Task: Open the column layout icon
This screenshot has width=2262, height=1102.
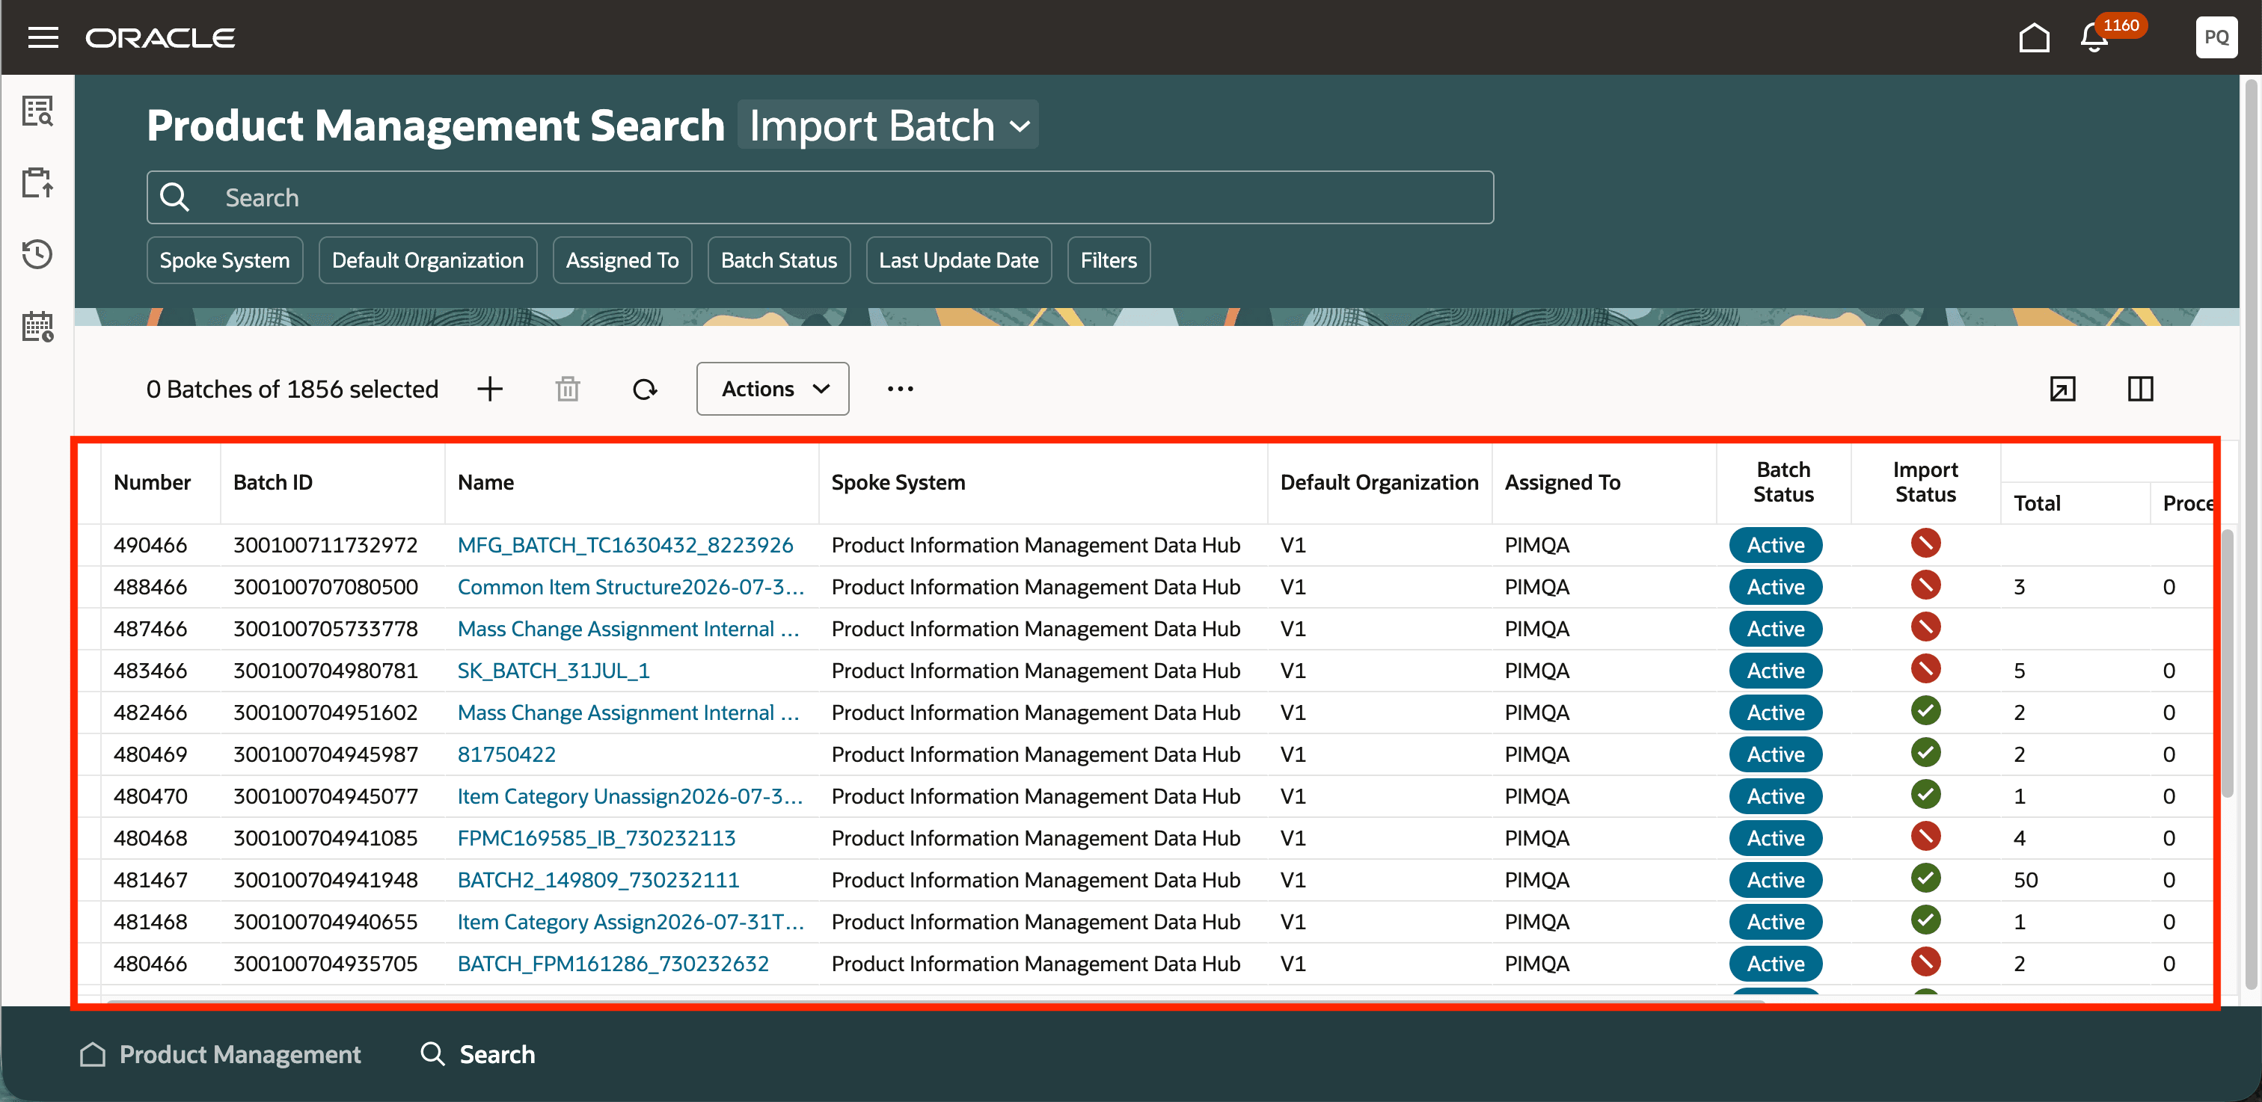Action: click(2141, 389)
